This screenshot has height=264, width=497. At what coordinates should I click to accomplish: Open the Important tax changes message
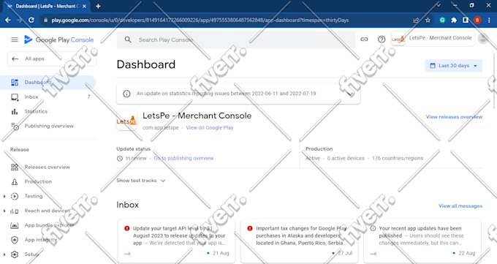click(299, 241)
